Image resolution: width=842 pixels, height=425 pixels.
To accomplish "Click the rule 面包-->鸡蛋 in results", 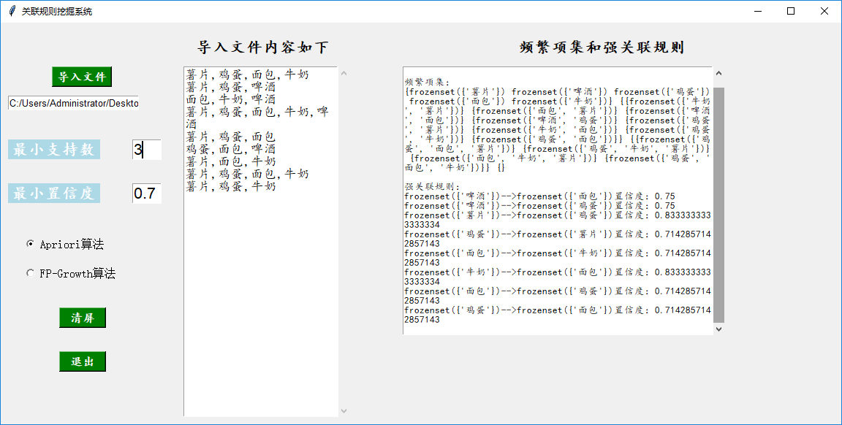I will coord(558,296).
